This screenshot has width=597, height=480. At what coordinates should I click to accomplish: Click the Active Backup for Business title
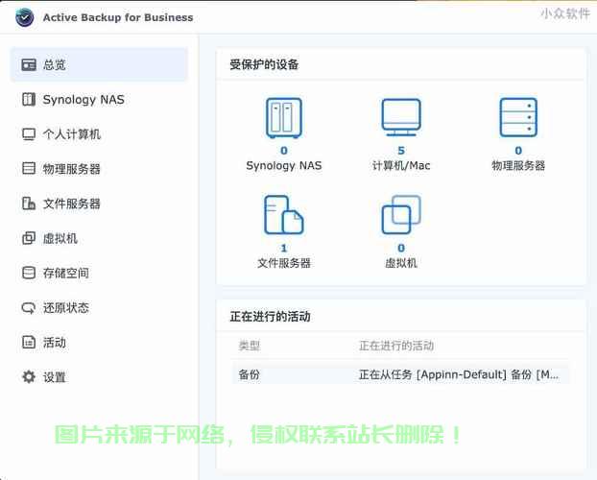coord(118,17)
